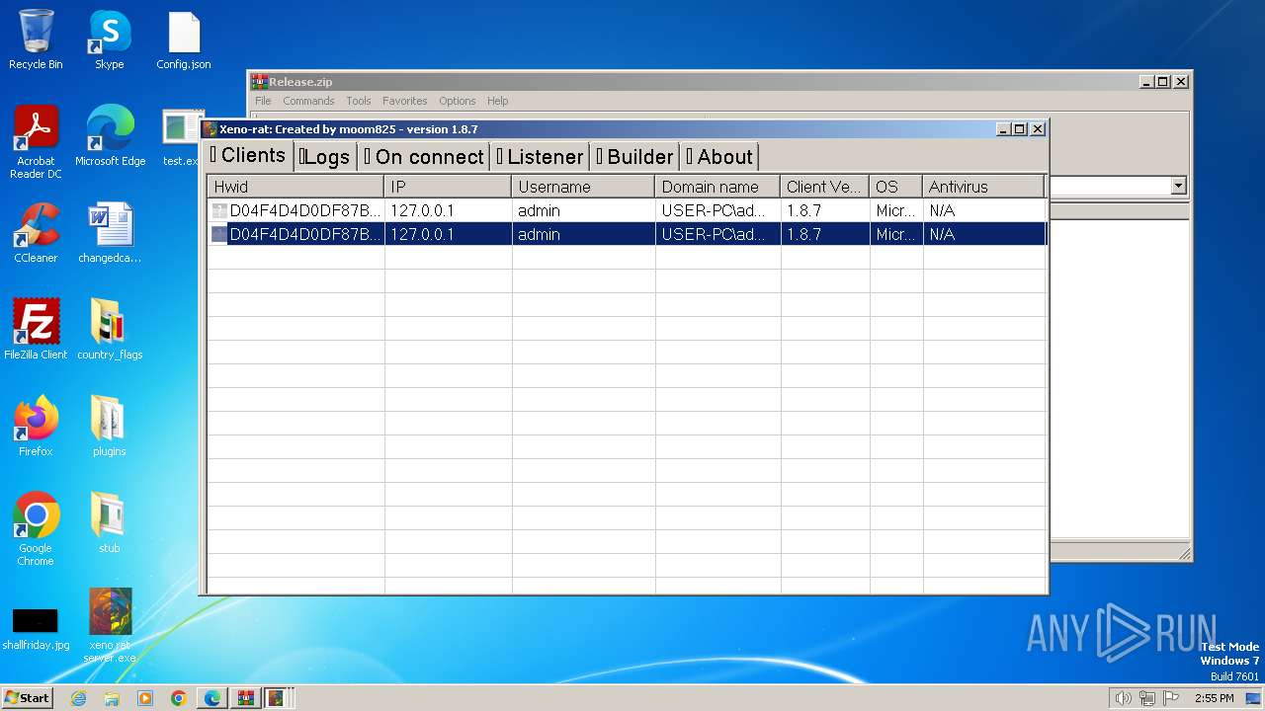Launch Google Chrome desktop shortcut
The height and width of the screenshot is (711, 1265).
36,528
